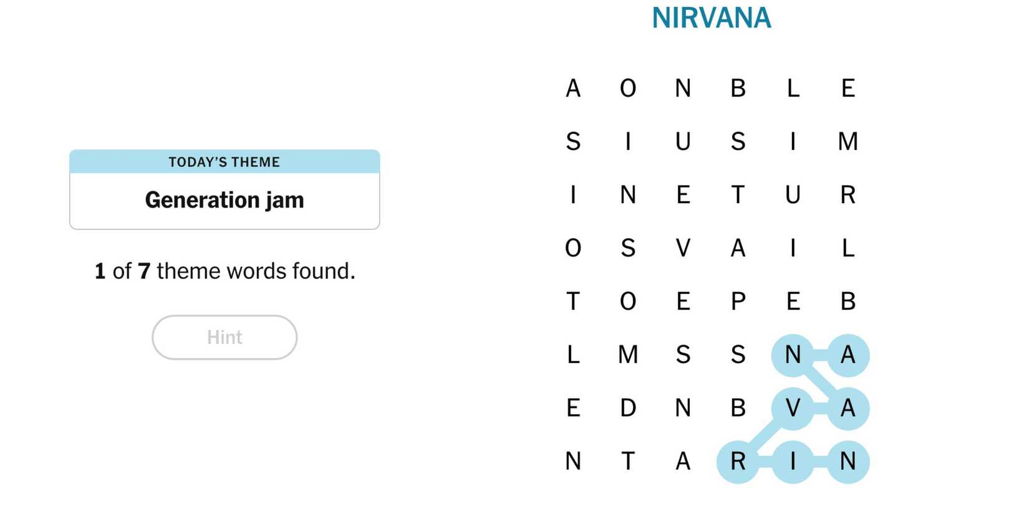1029x514 pixels.
Task: Click the highlighted A next to highlighted V
Action: click(848, 408)
